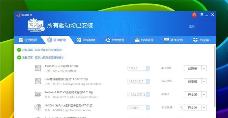This screenshot has height=118, width=228.
Task: Expand arrow next to 已安装 for NVIDIA GeForce
Action: click(204, 108)
